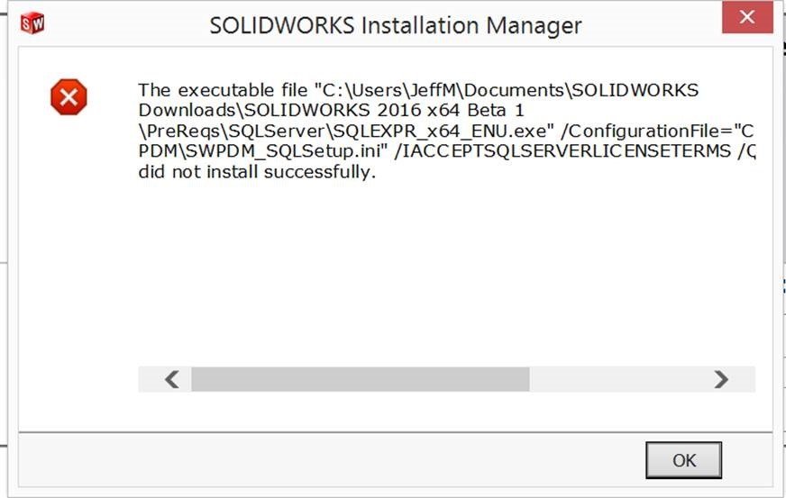Click the scroll right arrow

pos(720,379)
